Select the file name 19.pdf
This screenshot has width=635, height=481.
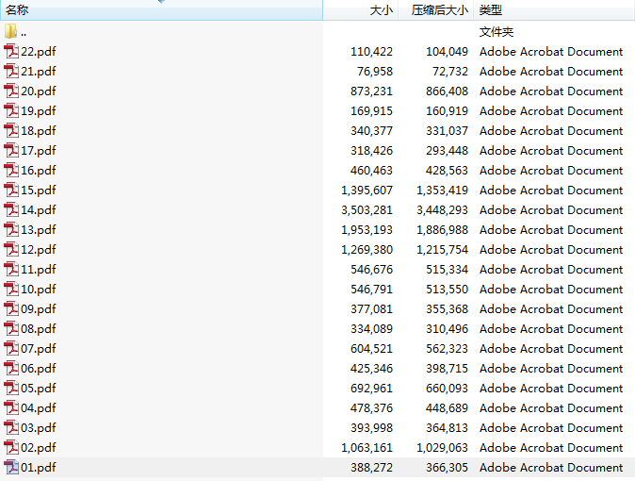click(39, 111)
